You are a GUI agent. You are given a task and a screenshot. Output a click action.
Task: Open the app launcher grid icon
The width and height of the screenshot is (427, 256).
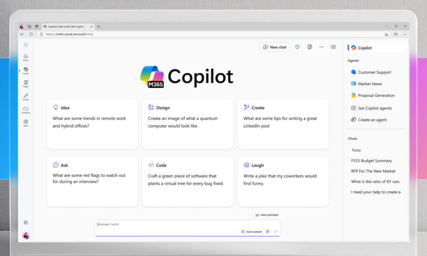tap(25, 45)
